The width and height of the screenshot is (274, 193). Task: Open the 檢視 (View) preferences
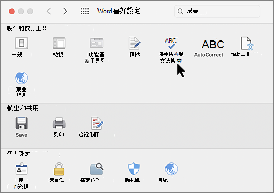click(59, 43)
